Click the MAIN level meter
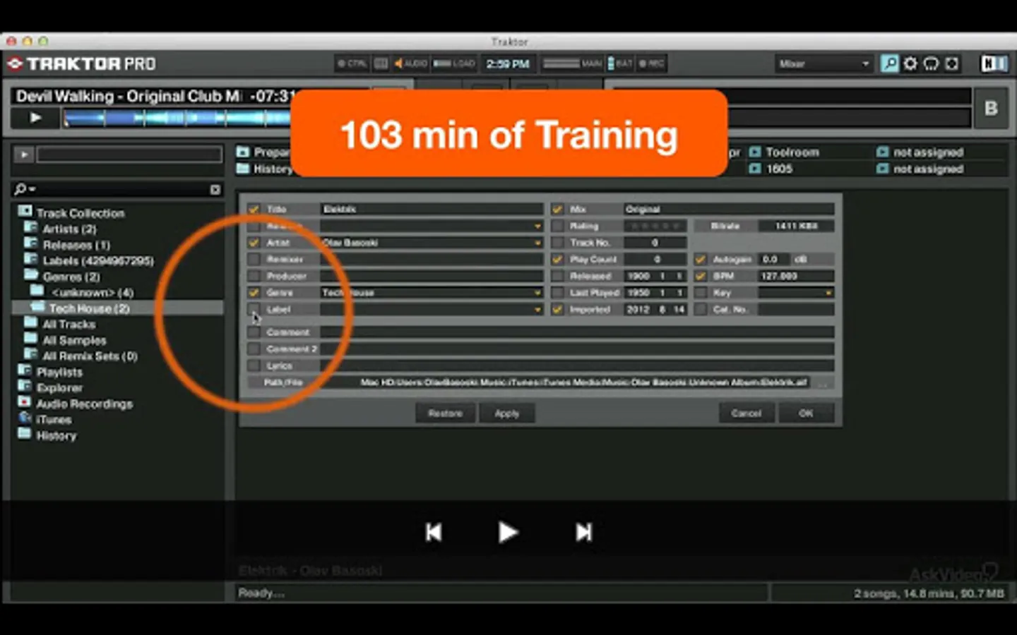 (x=572, y=64)
